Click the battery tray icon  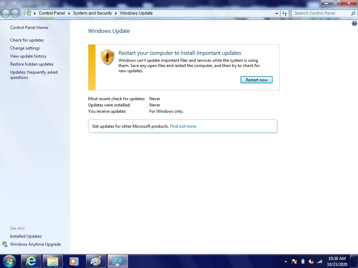(303, 261)
